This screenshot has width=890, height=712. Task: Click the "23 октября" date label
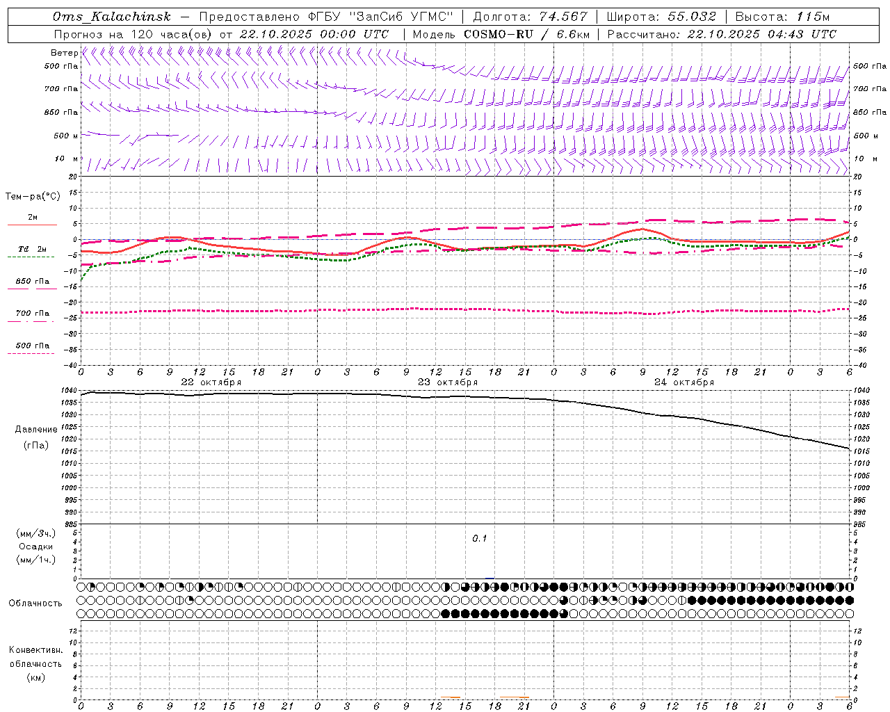coord(448,382)
